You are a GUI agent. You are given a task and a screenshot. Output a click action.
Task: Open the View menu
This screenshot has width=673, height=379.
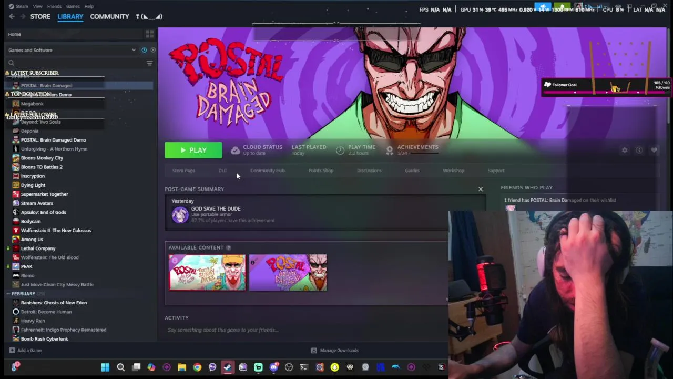tap(38, 6)
